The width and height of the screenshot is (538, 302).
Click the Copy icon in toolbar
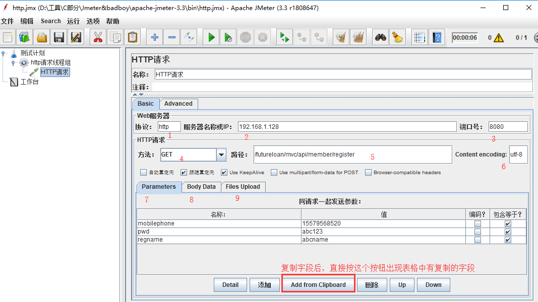coord(115,37)
